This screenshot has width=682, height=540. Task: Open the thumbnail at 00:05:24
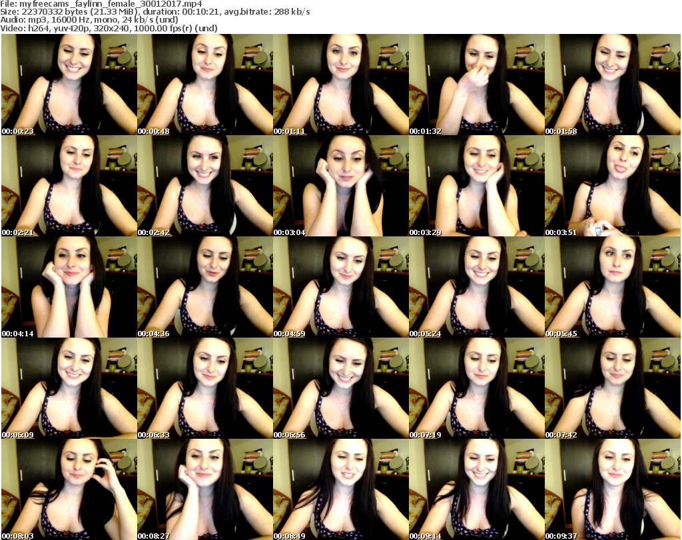click(477, 287)
